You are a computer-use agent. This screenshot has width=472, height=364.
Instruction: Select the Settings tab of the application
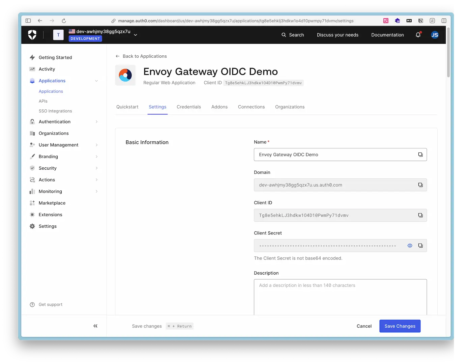(x=157, y=107)
